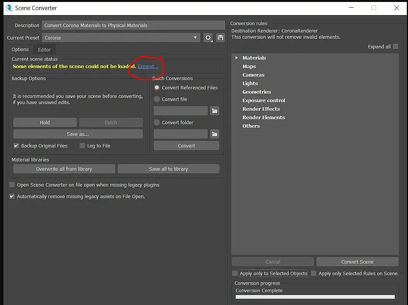The image size is (408, 305).
Task: Minimize the Scene Converter window
Action: 351,8
